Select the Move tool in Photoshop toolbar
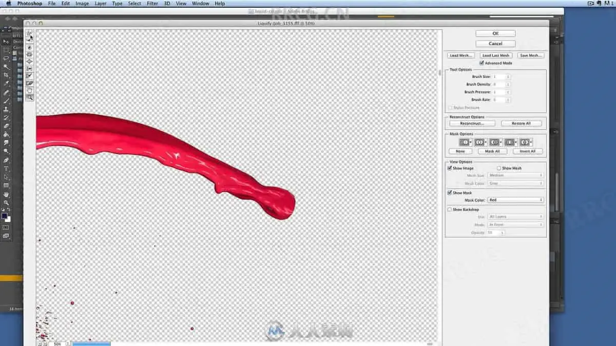Image resolution: width=616 pixels, height=346 pixels. 6,42
